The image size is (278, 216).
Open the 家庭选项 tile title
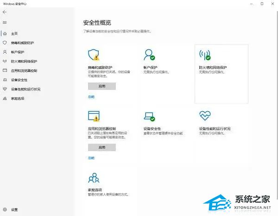tap(95, 190)
